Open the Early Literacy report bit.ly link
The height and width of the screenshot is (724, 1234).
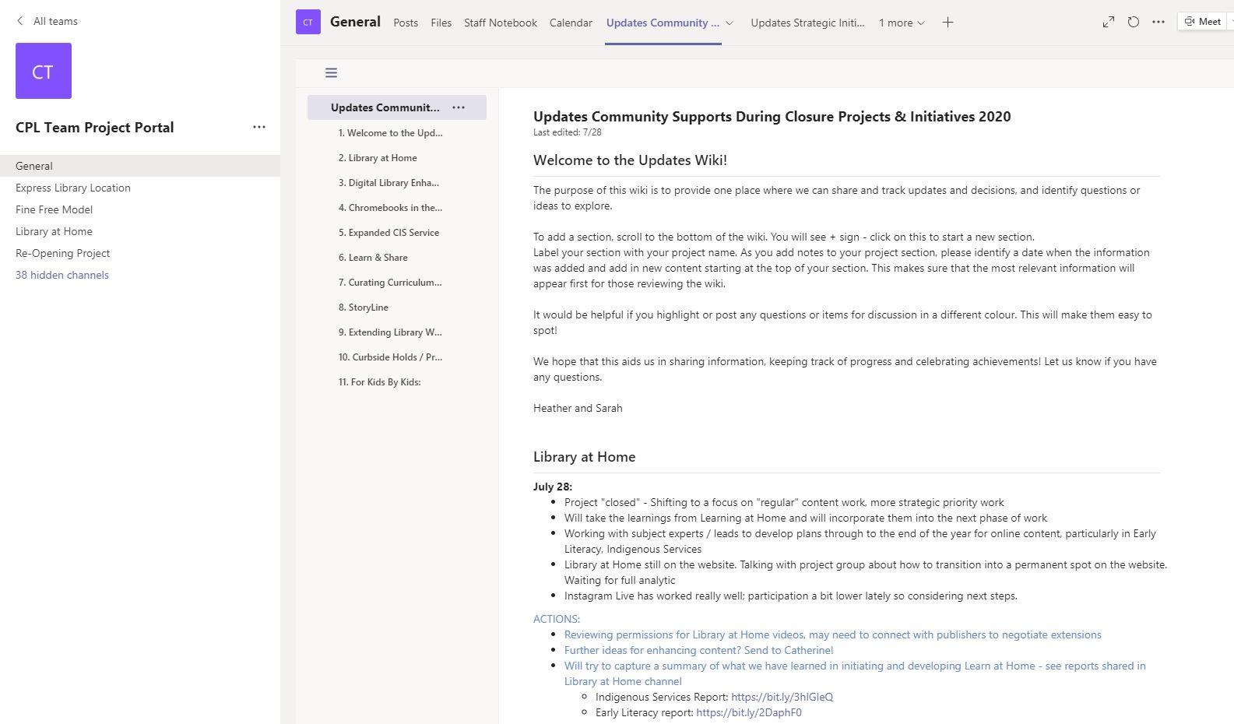pyautogui.click(x=749, y=712)
